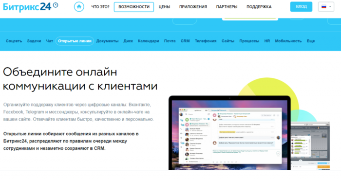
Task: Open the Russian flag language dropdown
Action: [326, 7]
